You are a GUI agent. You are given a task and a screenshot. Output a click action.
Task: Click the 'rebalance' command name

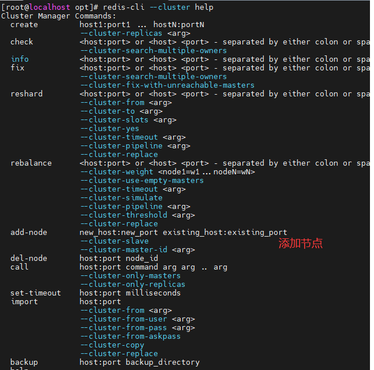(x=31, y=163)
